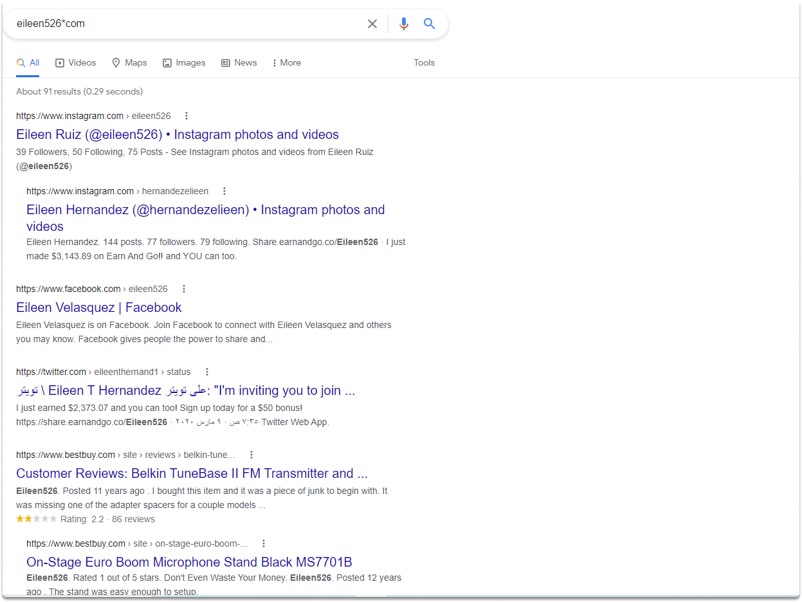Expand the More search categories menu
This screenshot has height=602, width=802.
coord(287,62)
